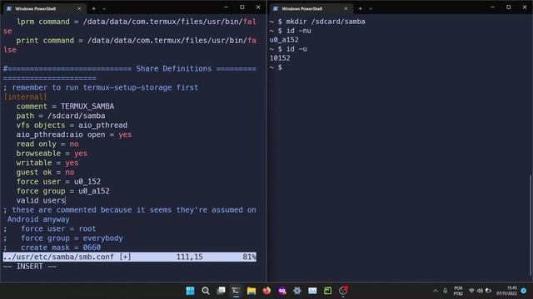Open the green square app on the taskbar
This screenshot has height=299, width=533.
pos(327,291)
